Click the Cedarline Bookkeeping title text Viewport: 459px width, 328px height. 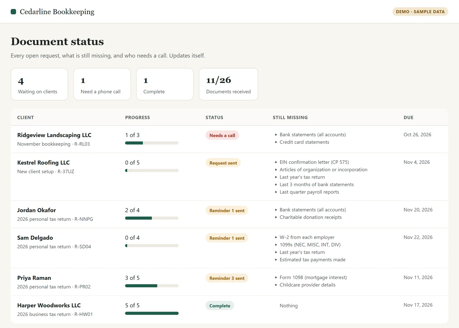coord(57,12)
